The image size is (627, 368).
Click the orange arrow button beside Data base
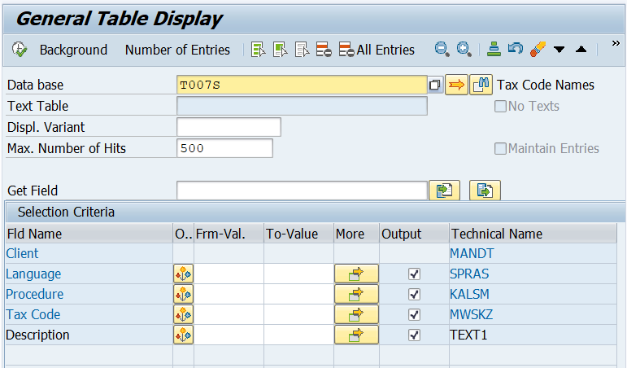point(456,85)
